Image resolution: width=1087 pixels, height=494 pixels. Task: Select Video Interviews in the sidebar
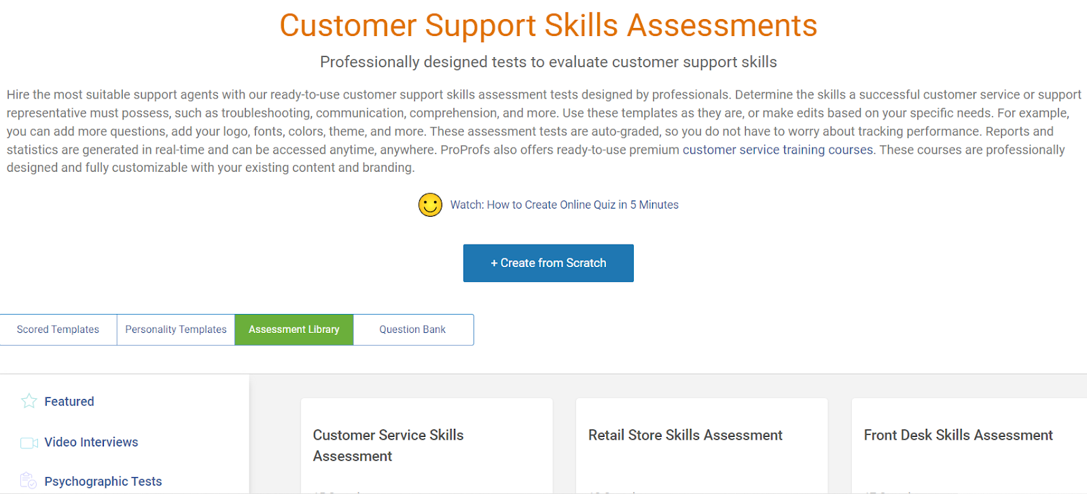[x=91, y=442]
